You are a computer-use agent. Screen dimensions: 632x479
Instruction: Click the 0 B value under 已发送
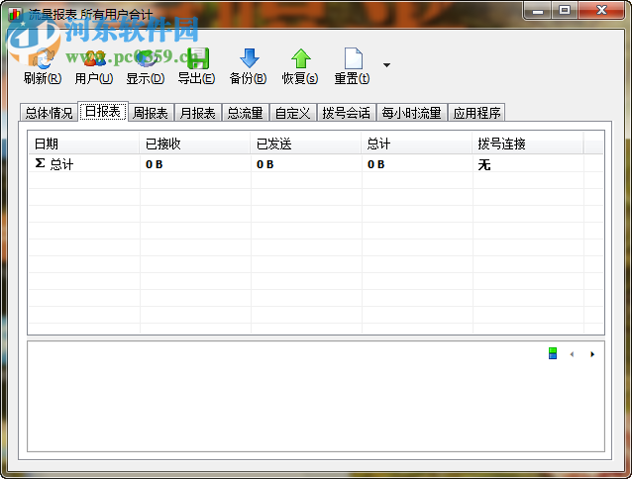pyautogui.click(x=264, y=164)
